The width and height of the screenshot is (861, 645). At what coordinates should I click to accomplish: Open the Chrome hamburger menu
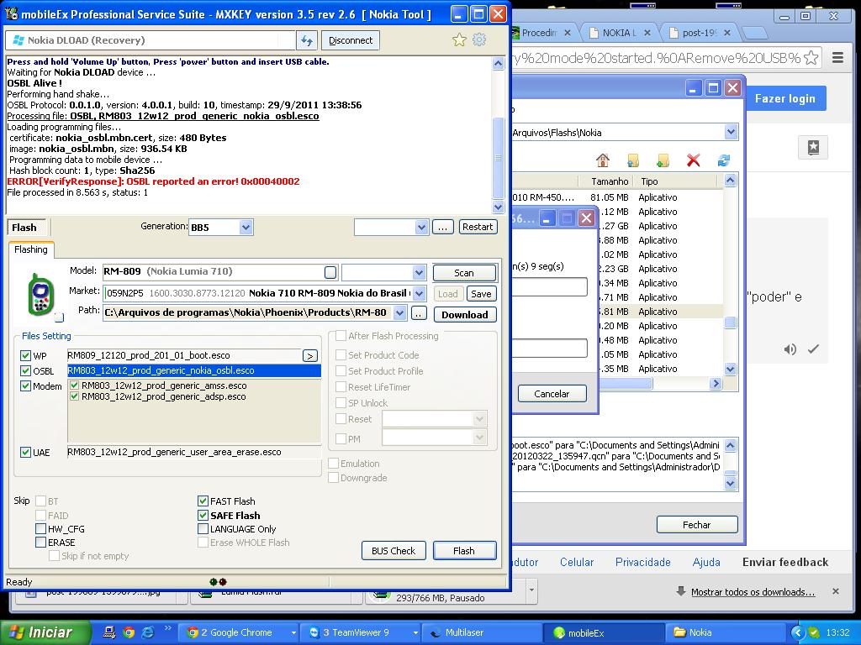pyautogui.click(x=838, y=58)
